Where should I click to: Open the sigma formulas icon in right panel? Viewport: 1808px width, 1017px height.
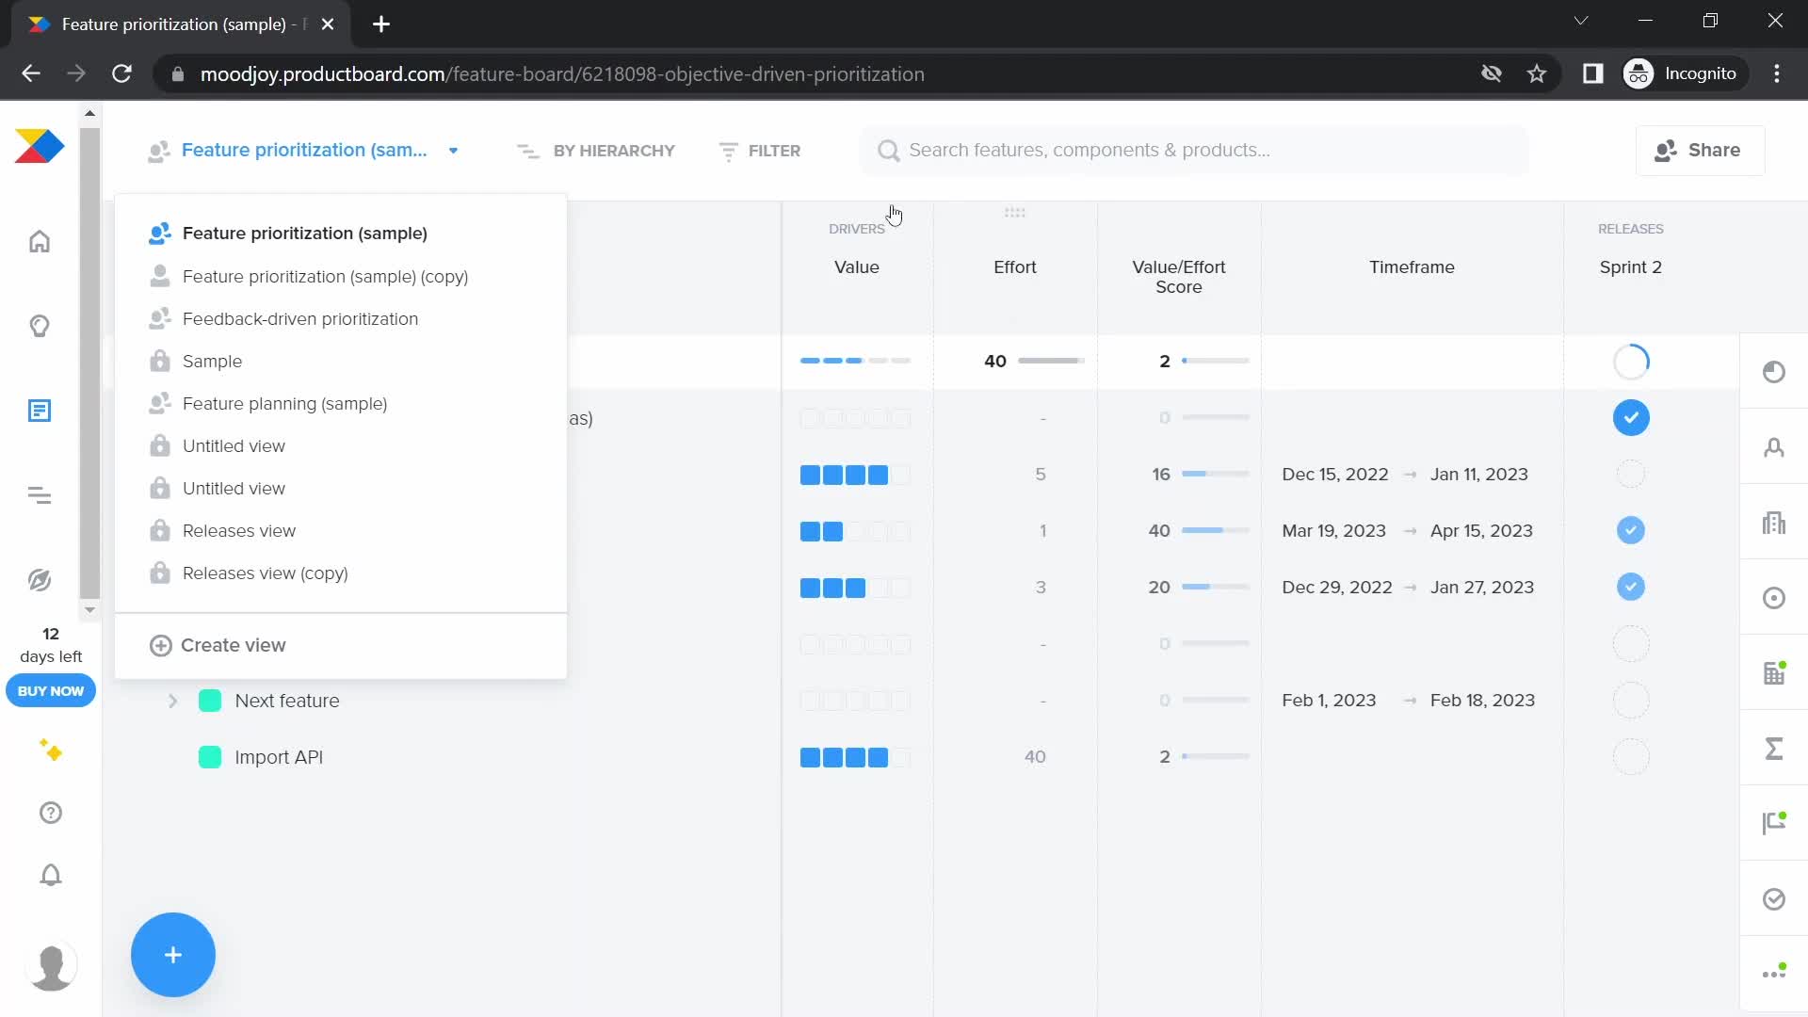pos(1774,749)
